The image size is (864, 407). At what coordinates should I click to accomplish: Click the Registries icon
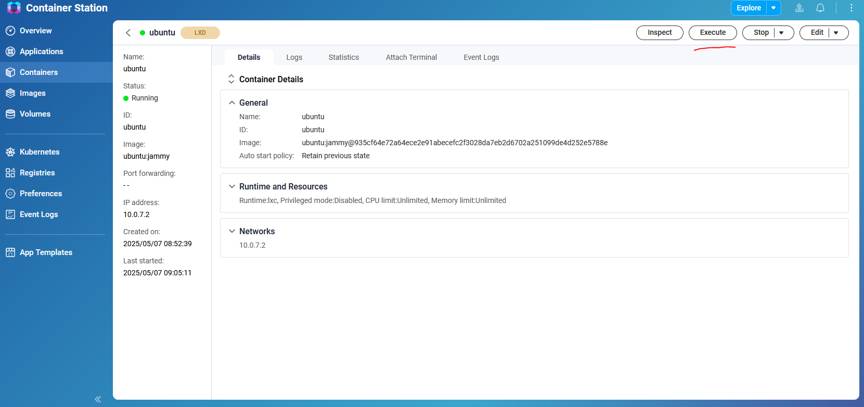10,173
